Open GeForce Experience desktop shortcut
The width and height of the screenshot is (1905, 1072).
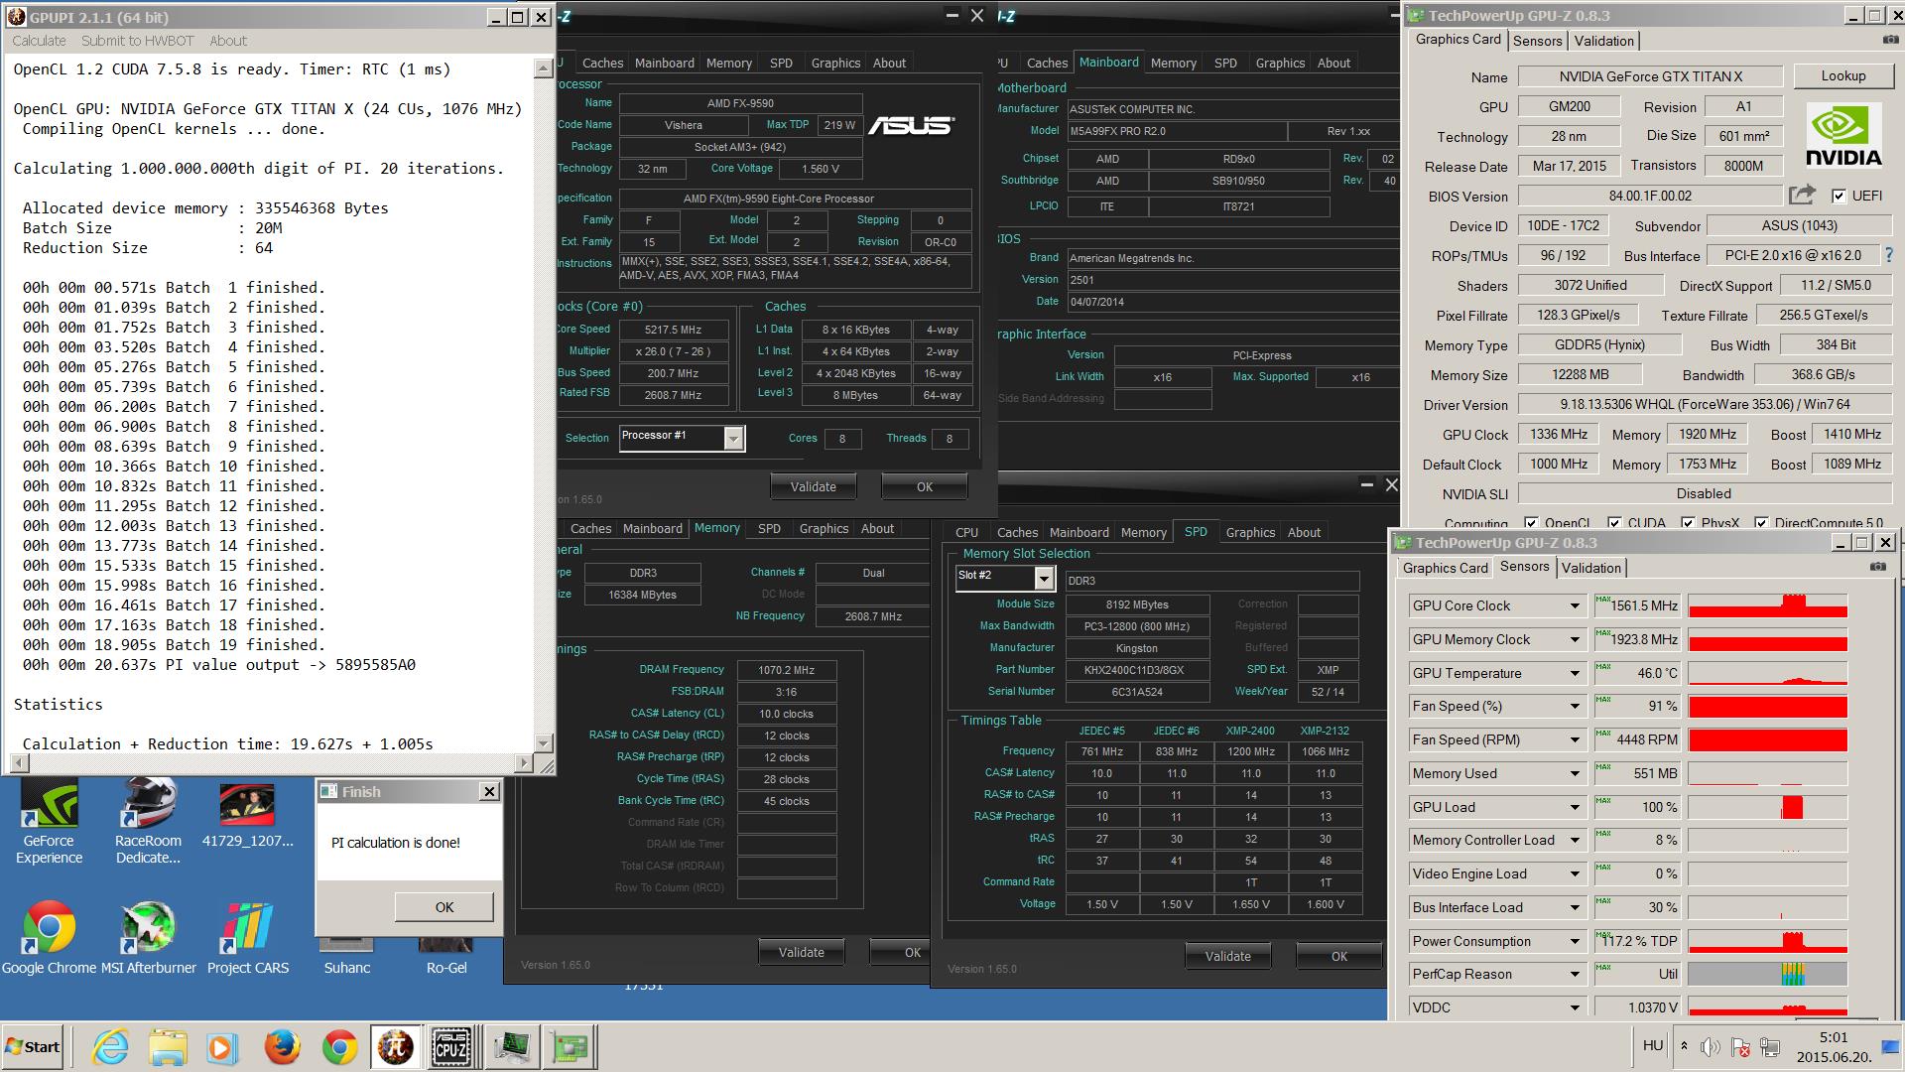coord(49,823)
